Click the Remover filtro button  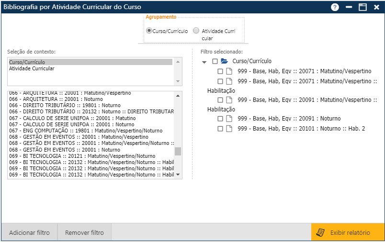84,233
